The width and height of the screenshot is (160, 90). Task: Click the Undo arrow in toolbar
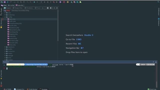click(11, 2)
